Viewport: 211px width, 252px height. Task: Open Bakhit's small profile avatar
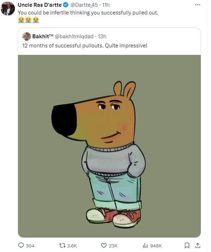click(26, 36)
